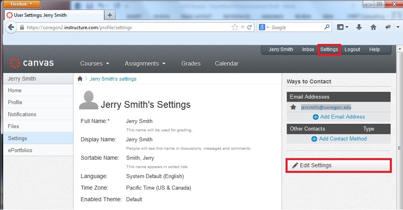
Task: Select Notifications in the left sidebar
Action: pos(22,114)
